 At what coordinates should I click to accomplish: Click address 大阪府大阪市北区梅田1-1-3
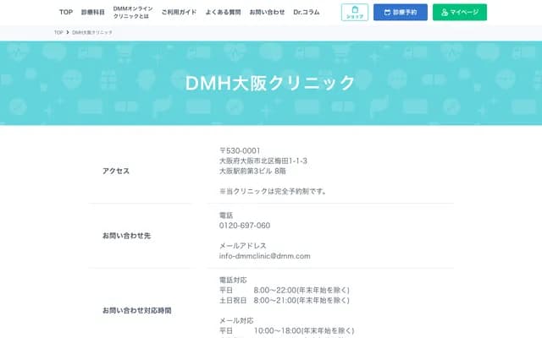(263, 161)
